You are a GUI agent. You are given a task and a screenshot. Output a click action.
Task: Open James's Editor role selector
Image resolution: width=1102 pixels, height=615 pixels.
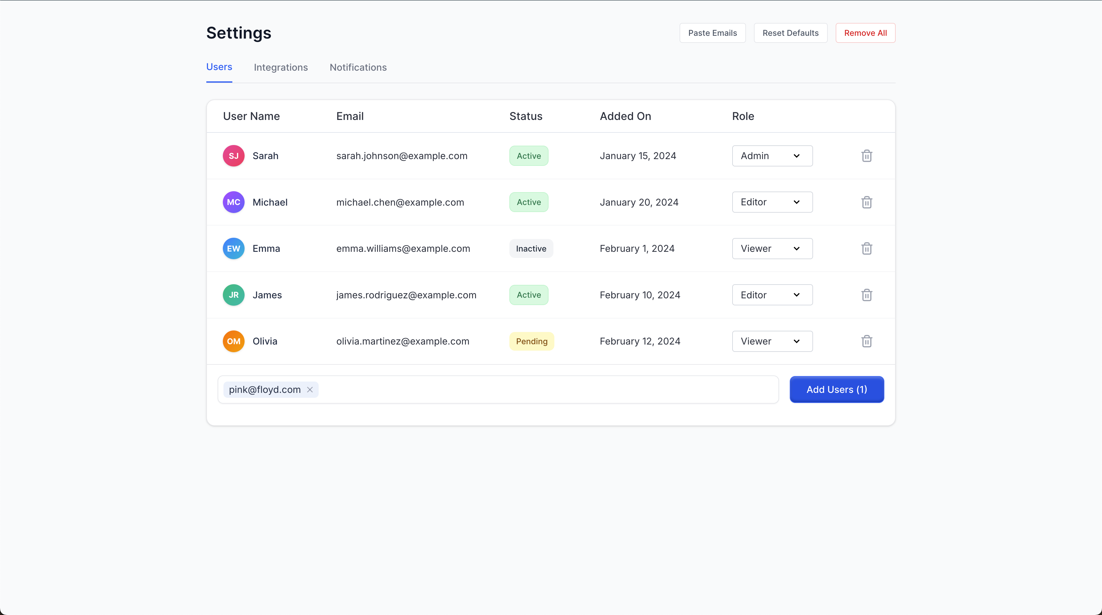pos(772,295)
